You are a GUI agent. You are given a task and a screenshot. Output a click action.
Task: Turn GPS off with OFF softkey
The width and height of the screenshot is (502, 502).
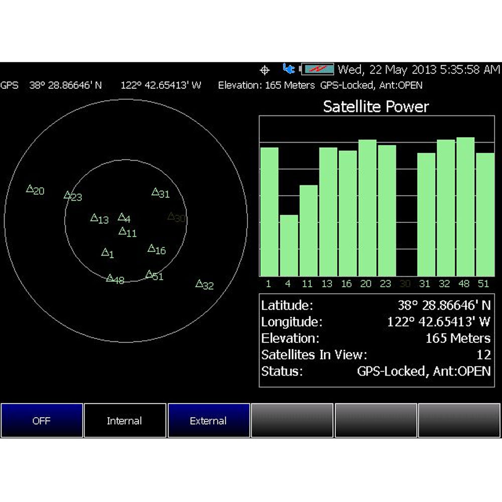pyautogui.click(x=42, y=421)
